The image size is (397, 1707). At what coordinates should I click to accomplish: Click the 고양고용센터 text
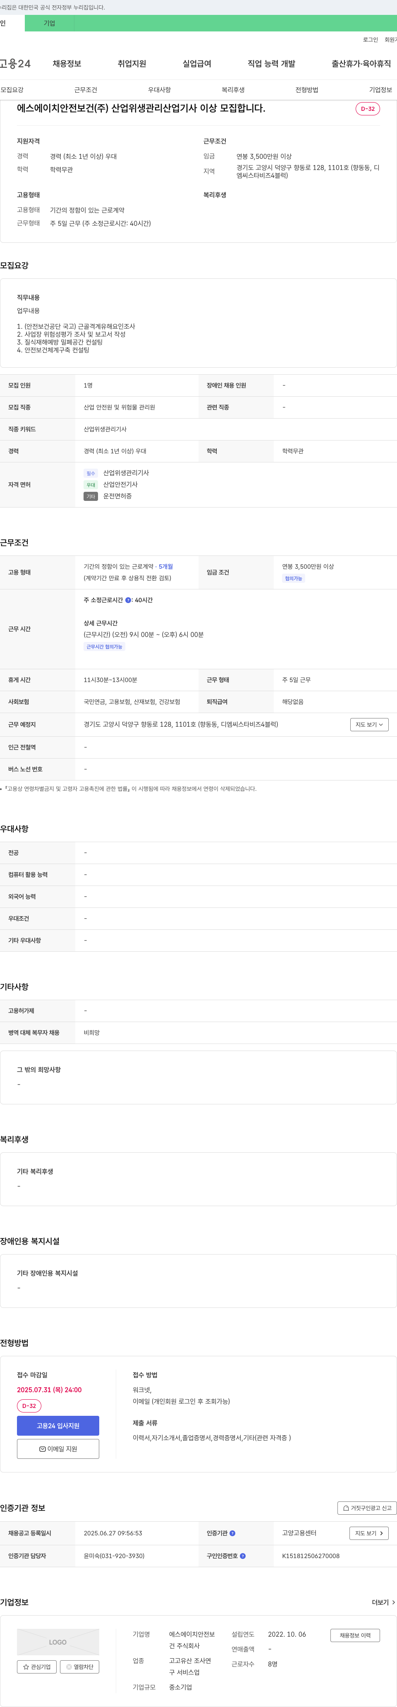pos(299,1533)
